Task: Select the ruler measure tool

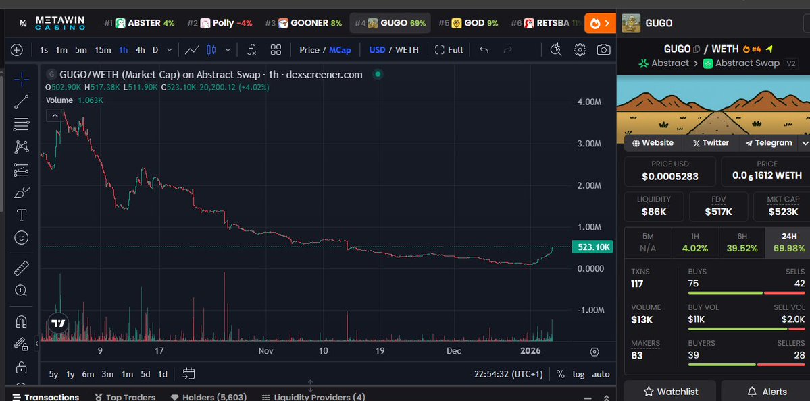Action: point(21,268)
